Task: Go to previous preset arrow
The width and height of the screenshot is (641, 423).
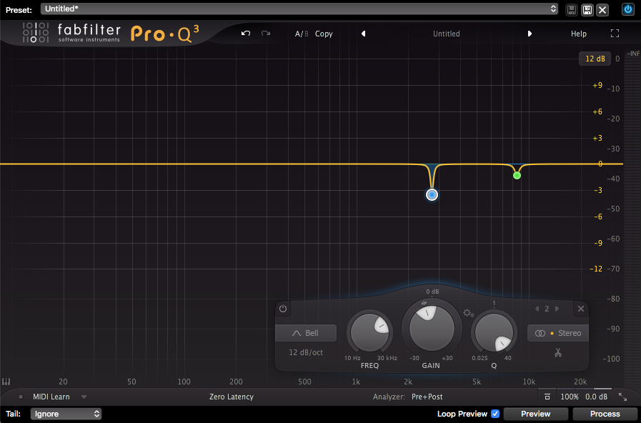Action: (364, 34)
